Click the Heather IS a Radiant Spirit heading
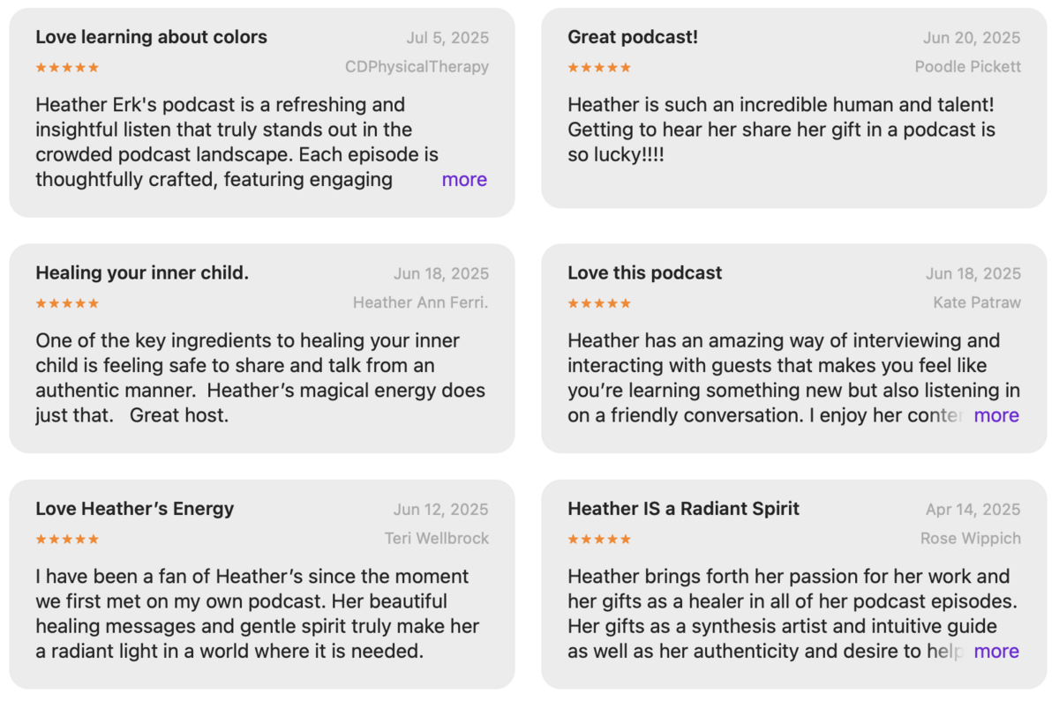Image resolution: width=1059 pixels, height=701 pixels. pos(684,509)
